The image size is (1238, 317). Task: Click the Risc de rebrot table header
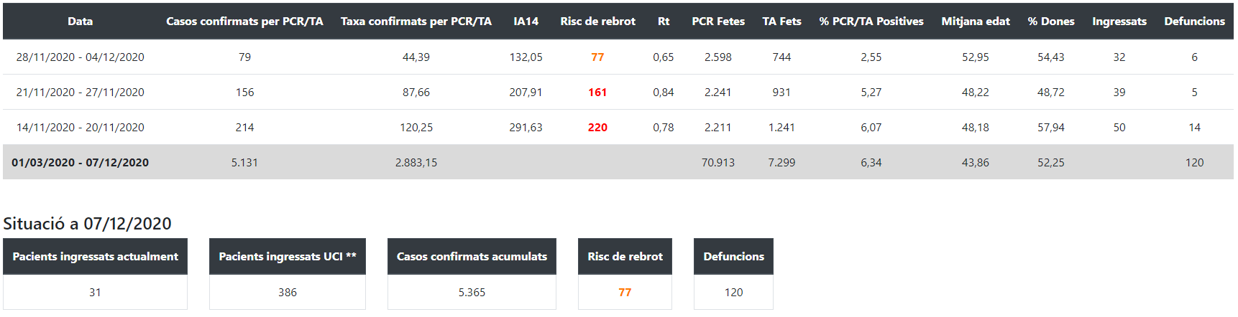597,22
